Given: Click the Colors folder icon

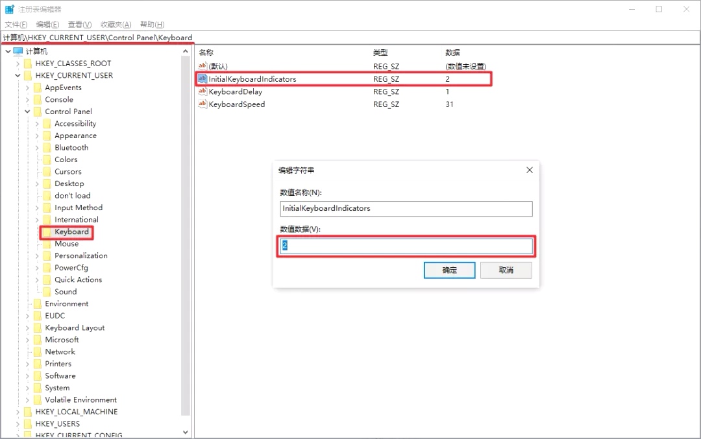Looking at the screenshot, I should click(x=47, y=160).
